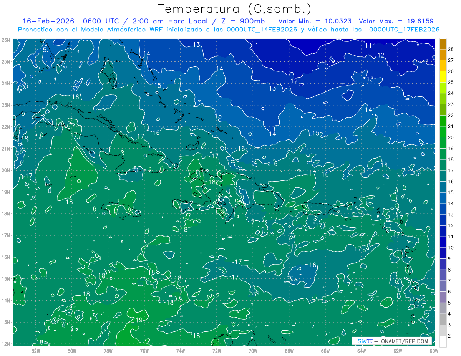Click the "Temperatura (C,somb.)" chart title
461x356 pixels.
[x=235, y=9]
